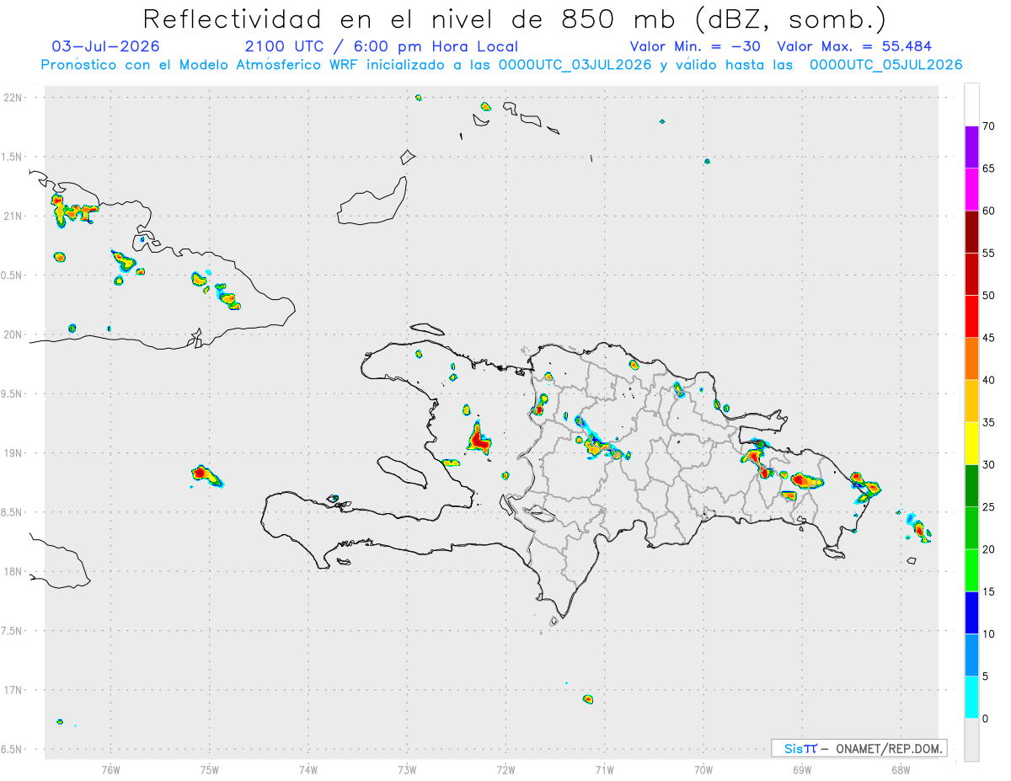Click the colorbar value label '25'

pyautogui.click(x=989, y=507)
